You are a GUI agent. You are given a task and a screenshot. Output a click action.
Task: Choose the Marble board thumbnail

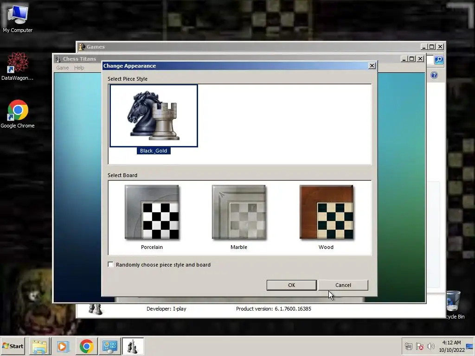coord(239,212)
